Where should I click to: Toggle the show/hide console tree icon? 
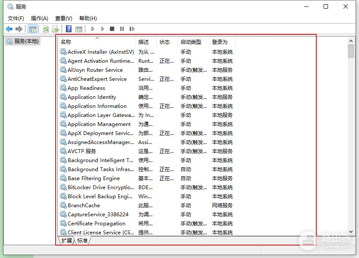[32, 29]
